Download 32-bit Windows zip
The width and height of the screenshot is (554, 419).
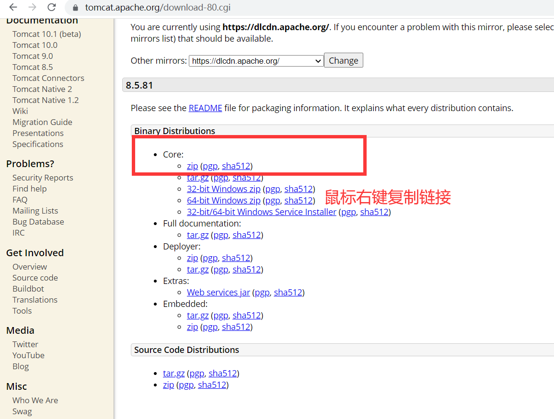click(x=224, y=189)
